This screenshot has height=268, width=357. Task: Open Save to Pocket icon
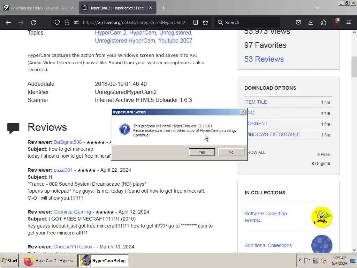[x=298, y=22]
